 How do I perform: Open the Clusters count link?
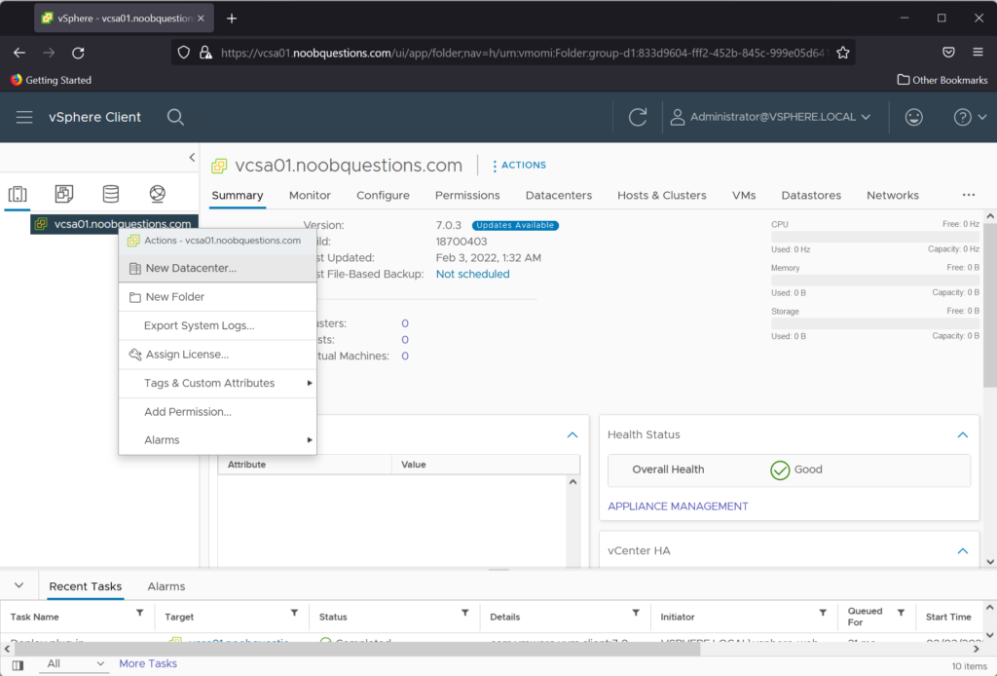(405, 323)
